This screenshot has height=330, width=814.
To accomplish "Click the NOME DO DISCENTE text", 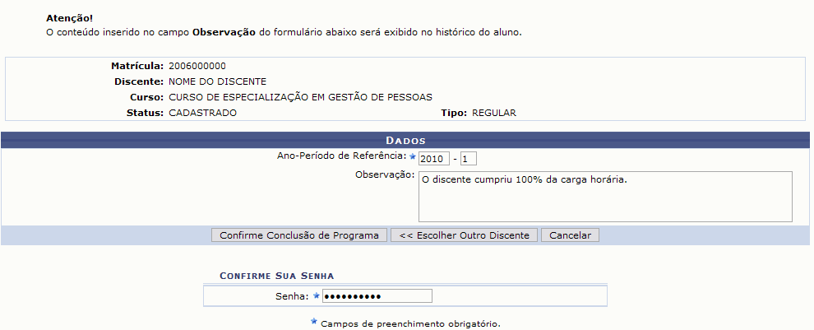I will pos(217,81).
